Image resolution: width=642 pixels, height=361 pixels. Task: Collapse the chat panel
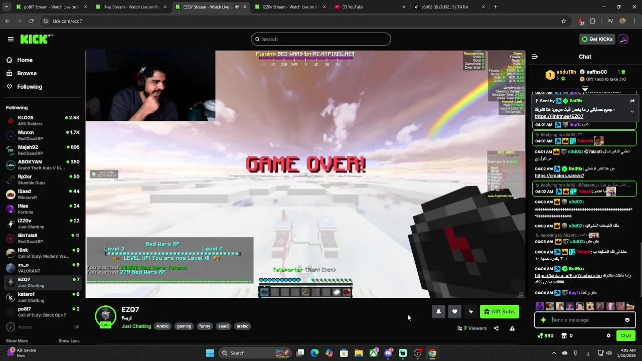click(x=535, y=57)
